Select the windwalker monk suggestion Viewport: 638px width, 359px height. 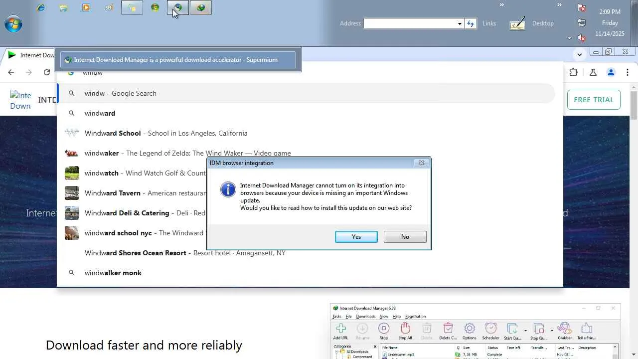coord(306,273)
